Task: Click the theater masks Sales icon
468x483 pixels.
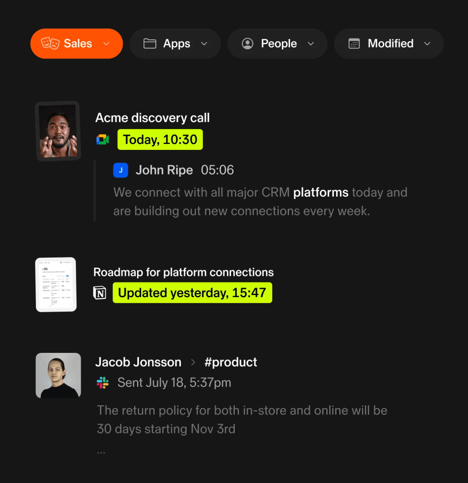Action: coord(50,43)
